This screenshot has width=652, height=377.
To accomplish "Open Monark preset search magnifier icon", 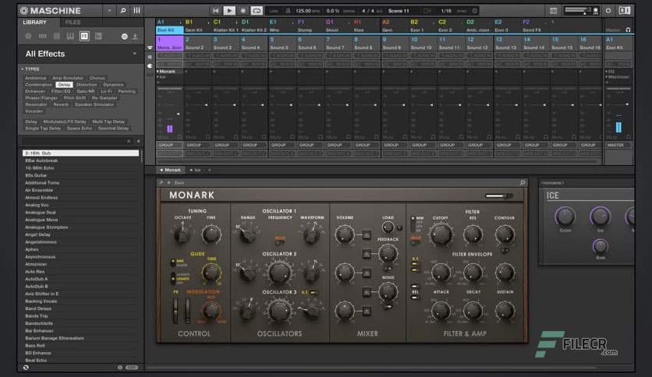I will click(523, 183).
